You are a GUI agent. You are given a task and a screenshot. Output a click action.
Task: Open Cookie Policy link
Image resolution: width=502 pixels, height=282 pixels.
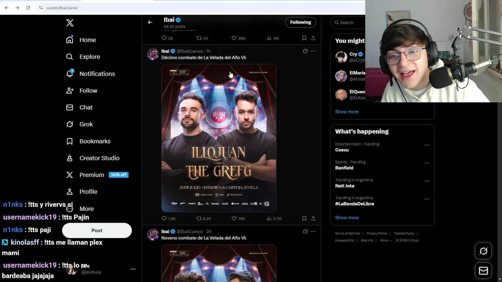click(404, 233)
